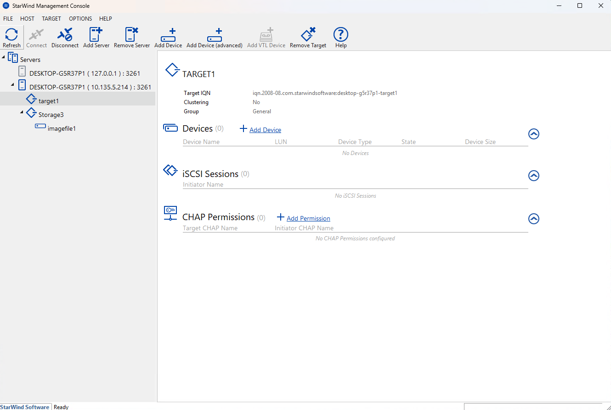
Task: Open the FILE menu
Action: click(x=8, y=19)
